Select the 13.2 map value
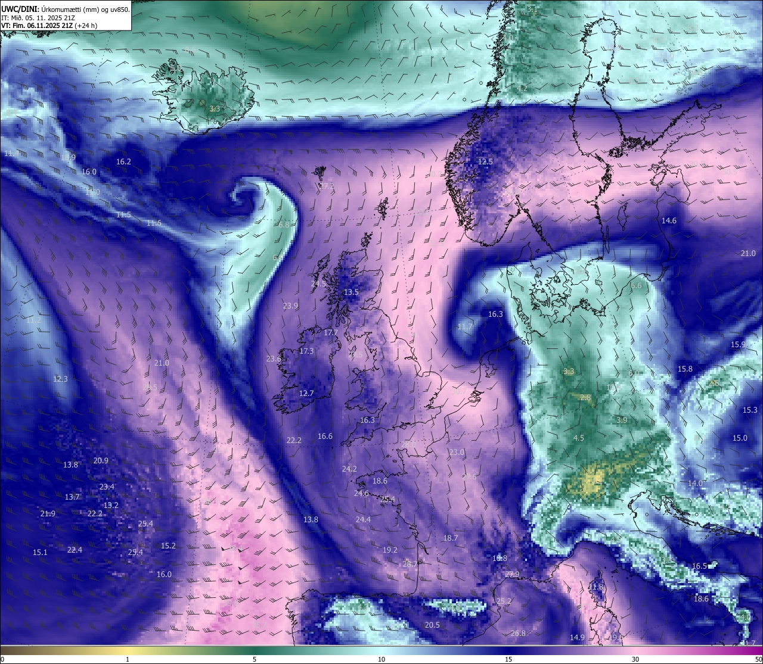Screen dimensions: 763x664 pos(111,506)
